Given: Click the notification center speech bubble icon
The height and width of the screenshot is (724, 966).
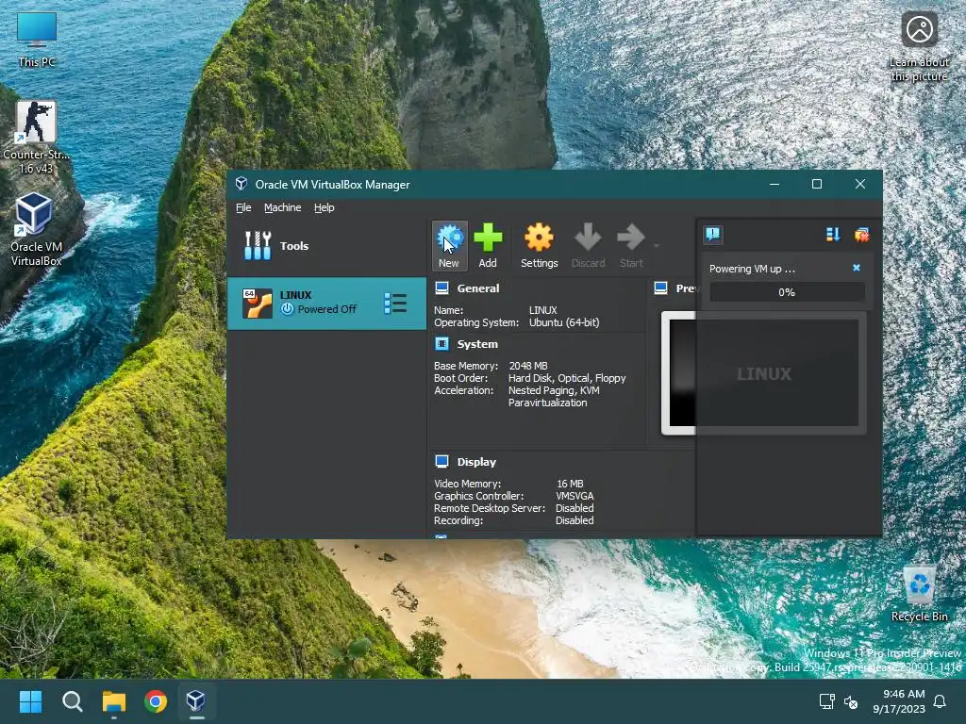Looking at the screenshot, I should (713, 234).
